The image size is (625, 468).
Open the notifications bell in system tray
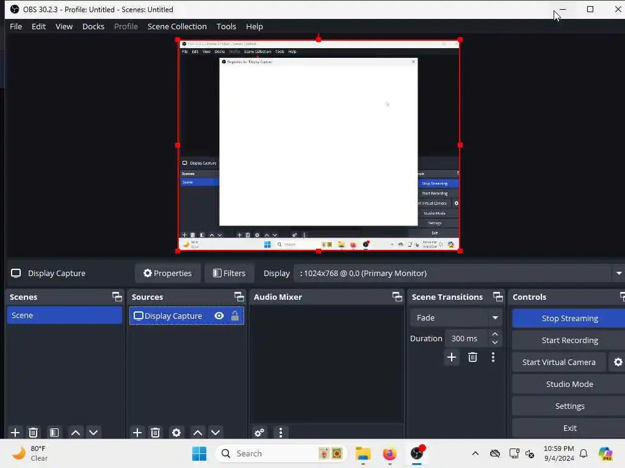(x=583, y=453)
